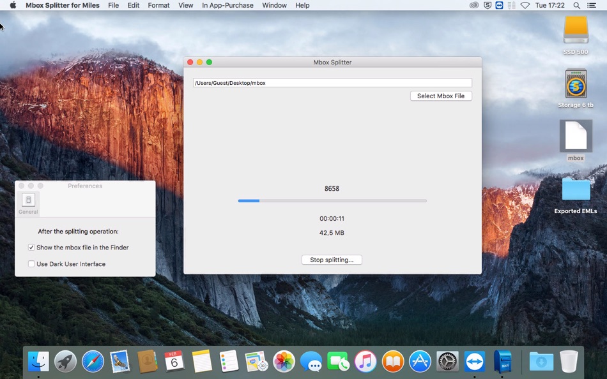Click processed size 42,5 MB
Screen dimensions: 607x379
(x=332, y=233)
